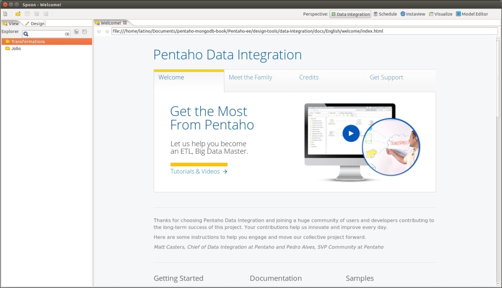Click the greyed Save As toolbar icon

tap(46, 14)
